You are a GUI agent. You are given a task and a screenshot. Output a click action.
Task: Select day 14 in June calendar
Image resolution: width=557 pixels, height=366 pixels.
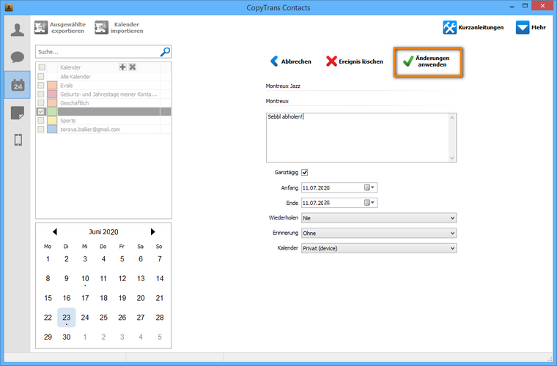pyautogui.click(x=160, y=279)
